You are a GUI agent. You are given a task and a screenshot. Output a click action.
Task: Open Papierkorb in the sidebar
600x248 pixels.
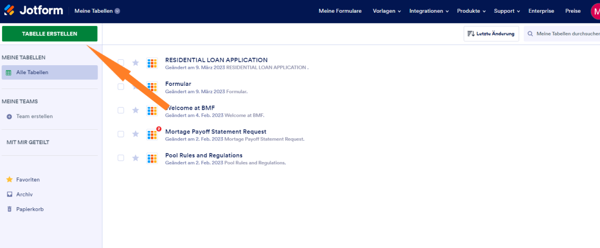pyautogui.click(x=30, y=209)
